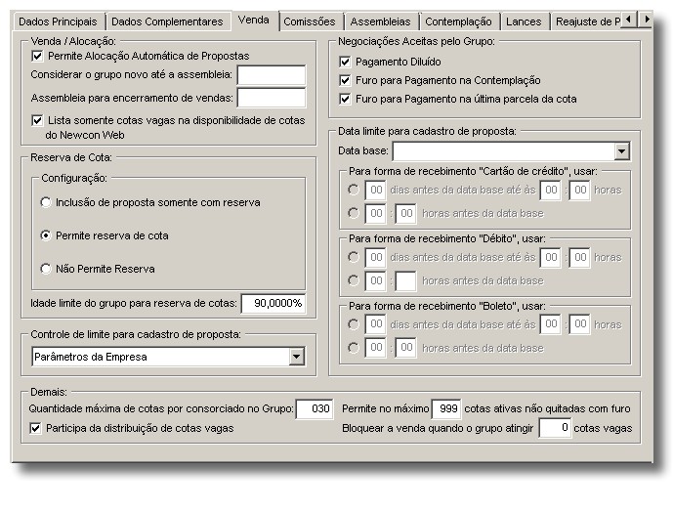This screenshot has height=512, width=673.
Task: Toggle Participa da distribuição de cotas vagas
Action: pyautogui.click(x=35, y=428)
